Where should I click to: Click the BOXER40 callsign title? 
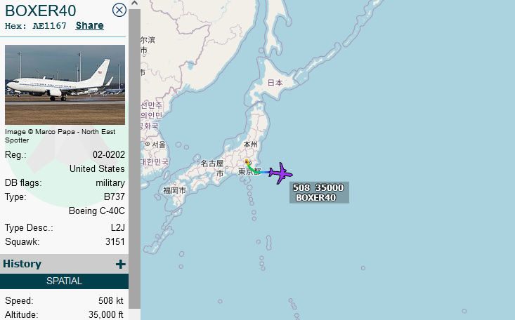coord(40,11)
